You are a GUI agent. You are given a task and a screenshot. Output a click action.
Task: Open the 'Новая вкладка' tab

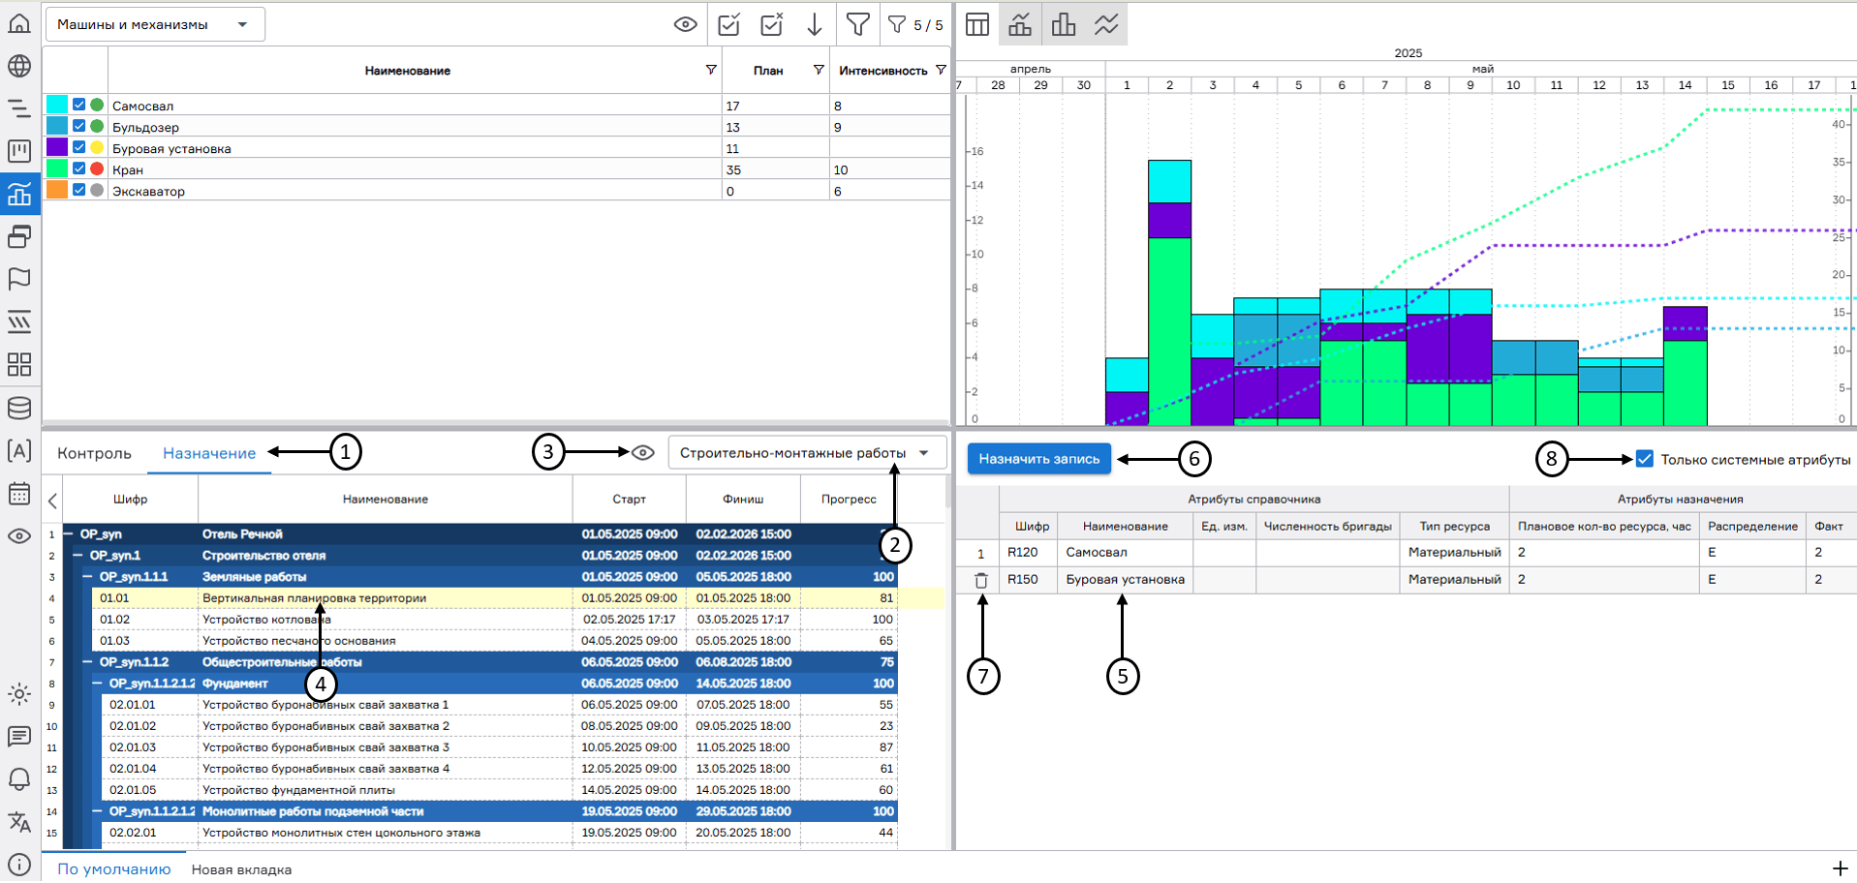(x=241, y=869)
